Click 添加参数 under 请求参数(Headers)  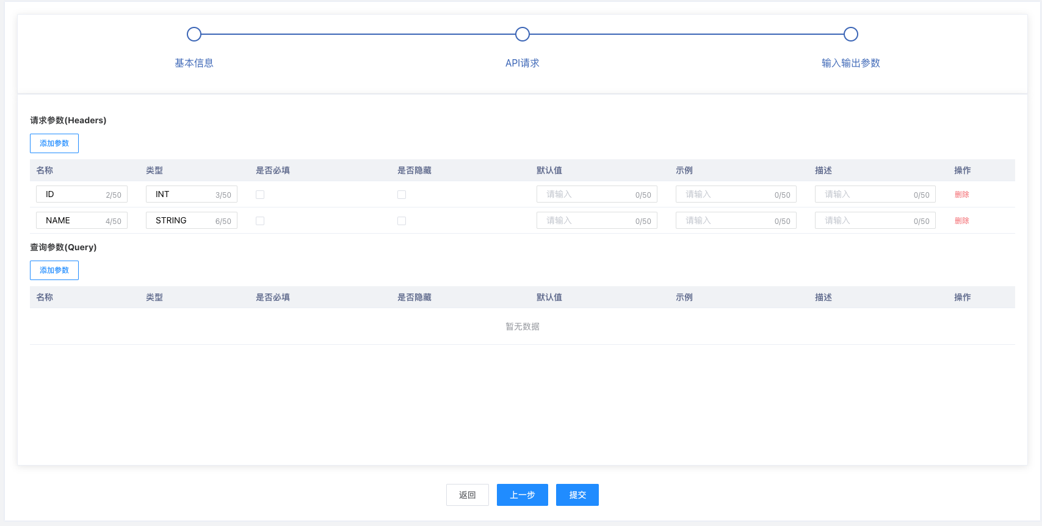point(54,143)
